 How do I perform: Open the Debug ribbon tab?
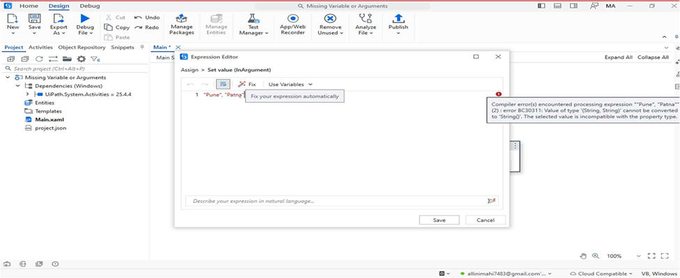point(89,6)
